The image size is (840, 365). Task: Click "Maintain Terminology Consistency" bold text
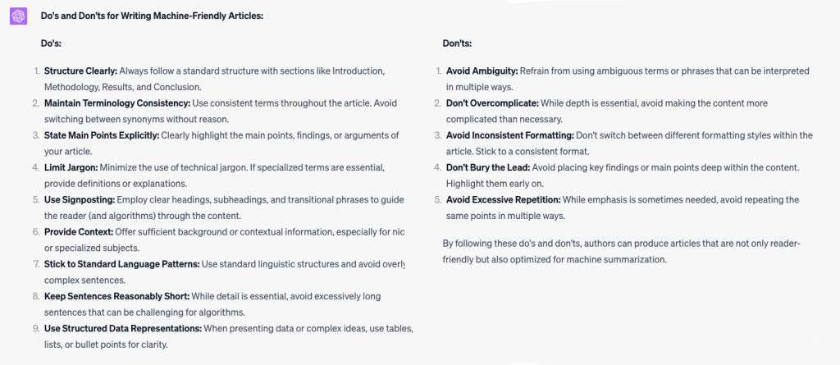coord(116,103)
